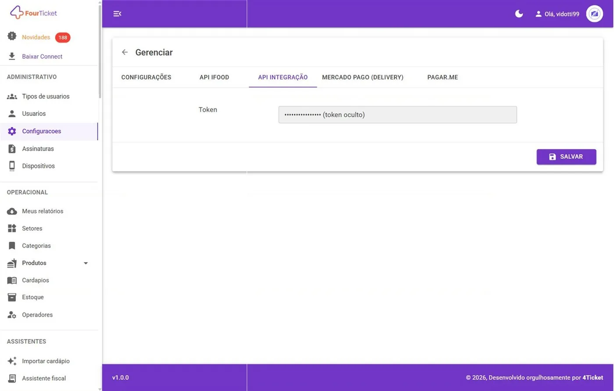Image resolution: width=614 pixels, height=391 pixels.
Task: Toggle dark mode with the moon icon
Action: click(519, 14)
